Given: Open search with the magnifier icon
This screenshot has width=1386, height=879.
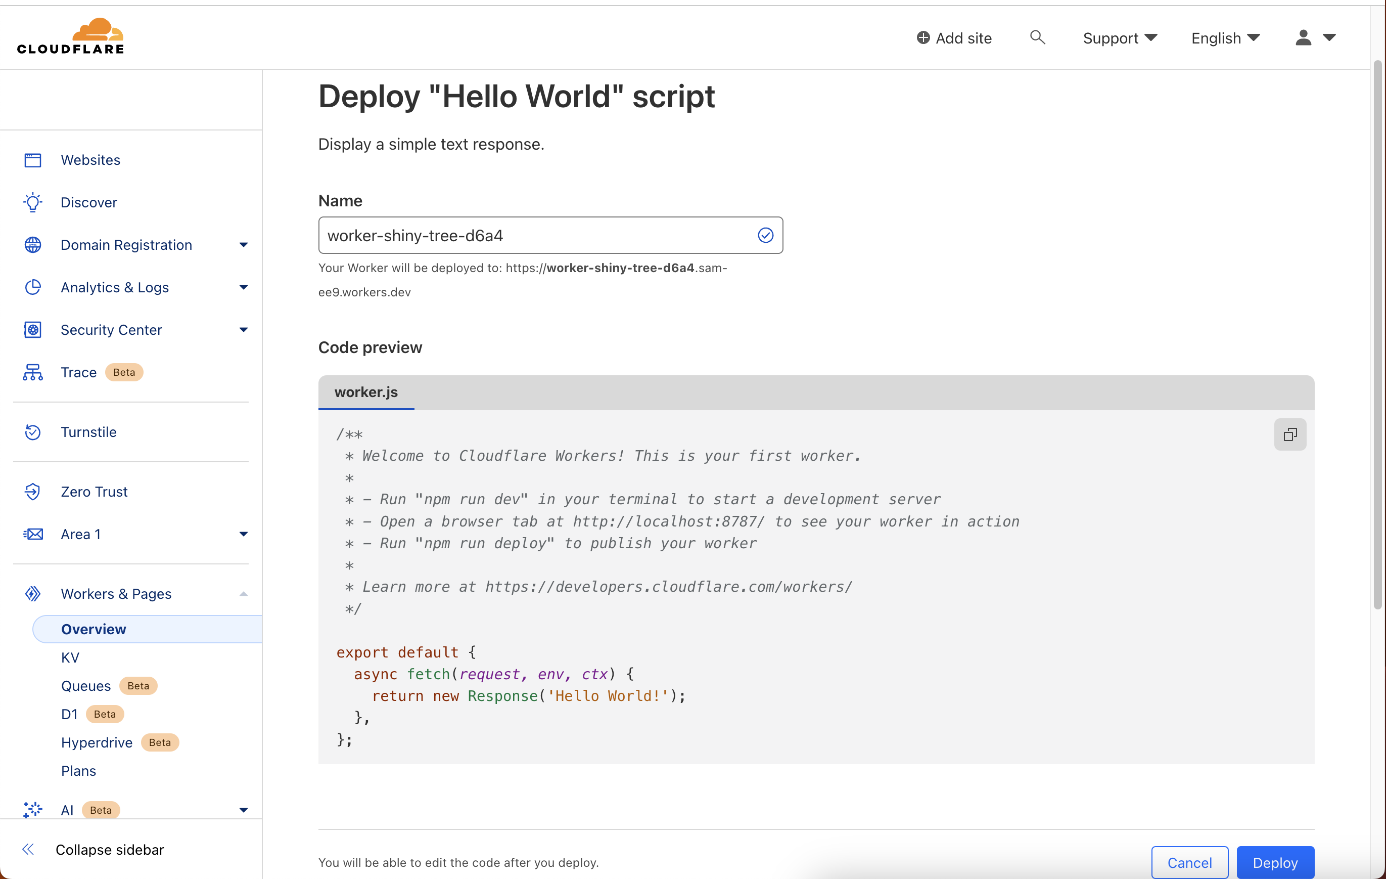Looking at the screenshot, I should (x=1037, y=37).
